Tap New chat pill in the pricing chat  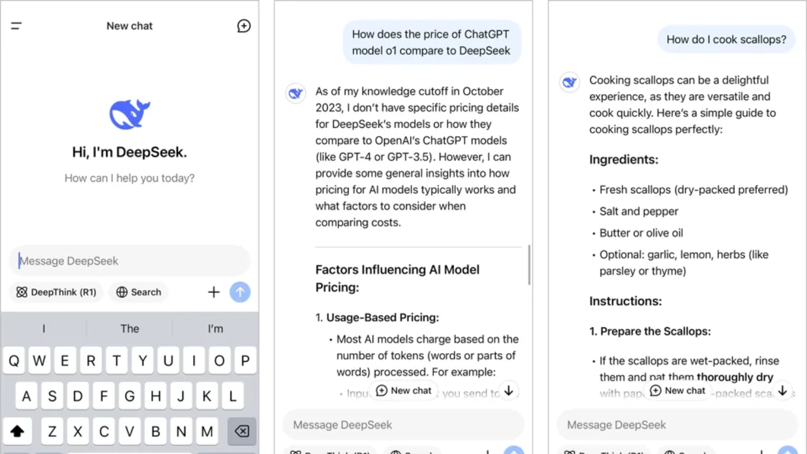click(403, 390)
